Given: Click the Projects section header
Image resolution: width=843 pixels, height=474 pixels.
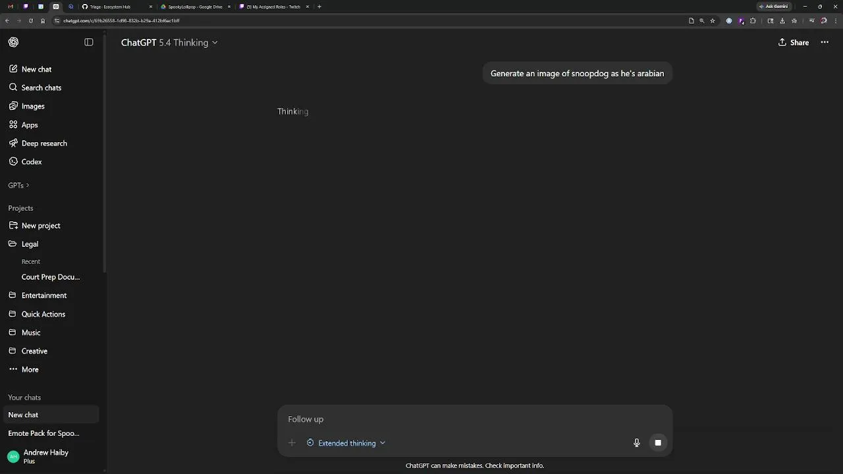Looking at the screenshot, I should click(x=20, y=208).
